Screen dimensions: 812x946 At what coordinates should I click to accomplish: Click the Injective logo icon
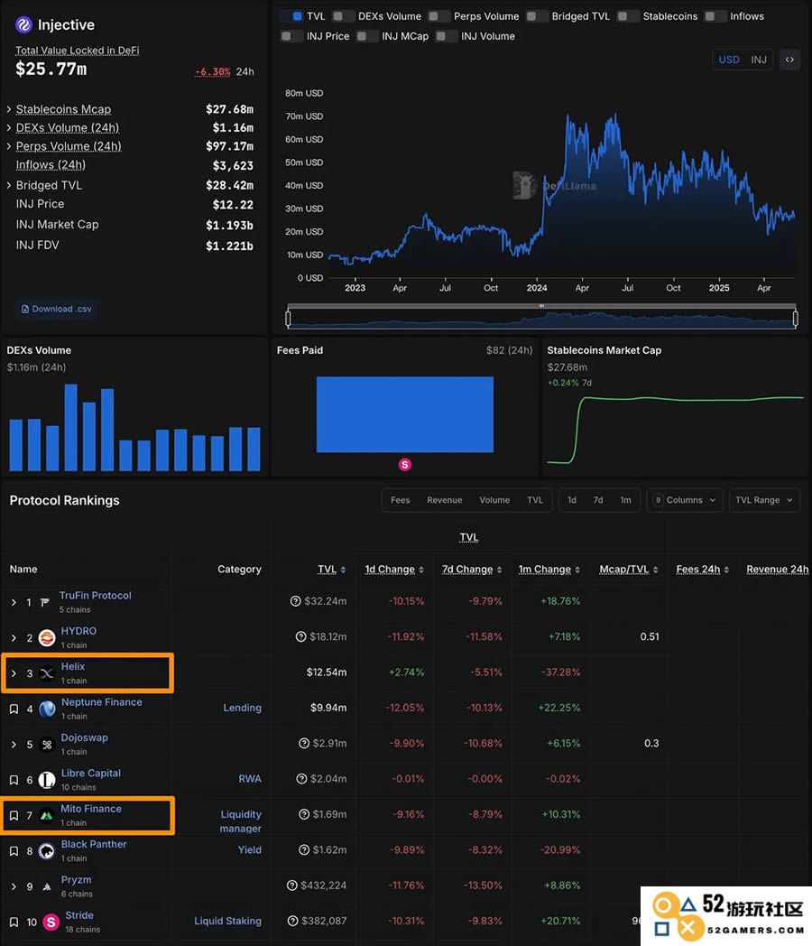click(23, 24)
